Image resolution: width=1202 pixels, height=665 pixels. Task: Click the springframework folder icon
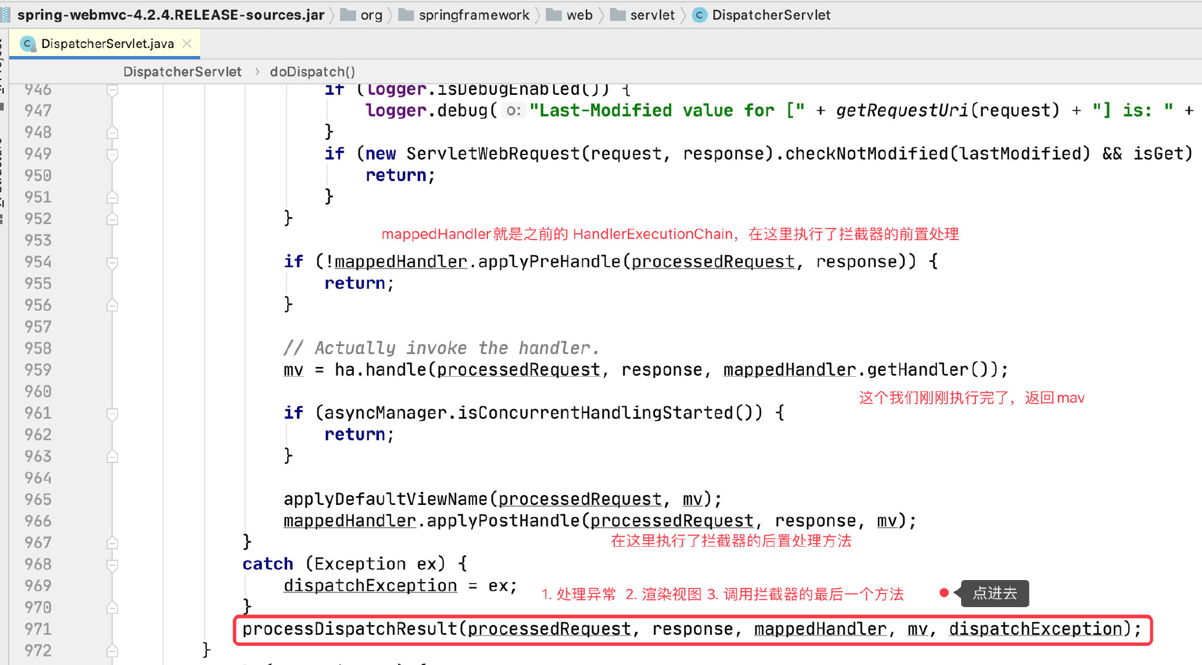406,15
